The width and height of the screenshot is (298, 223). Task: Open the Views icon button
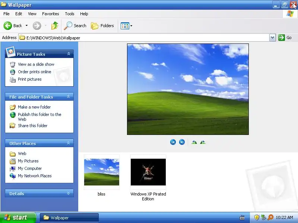125,26
